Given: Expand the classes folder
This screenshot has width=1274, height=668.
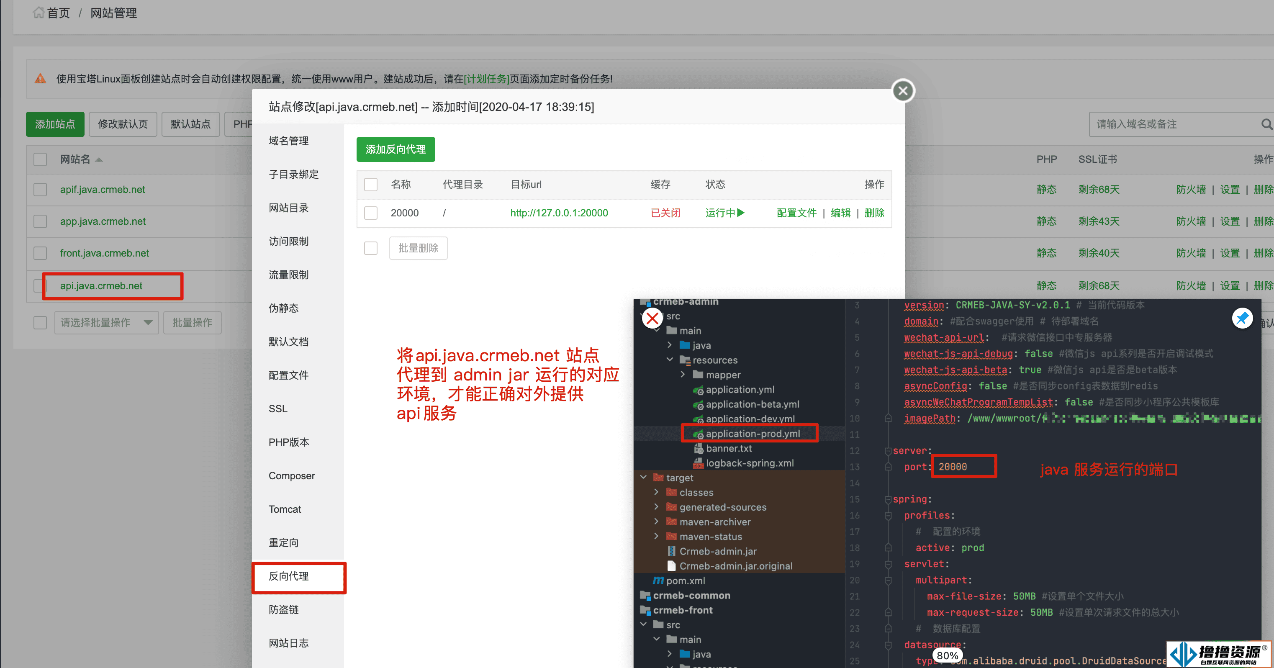Looking at the screenshot, I should [656, 493].
